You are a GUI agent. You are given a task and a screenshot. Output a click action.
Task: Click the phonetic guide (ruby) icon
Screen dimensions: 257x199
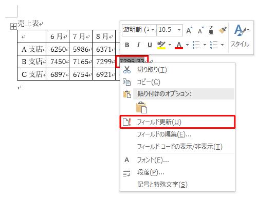tap(211, 30)
